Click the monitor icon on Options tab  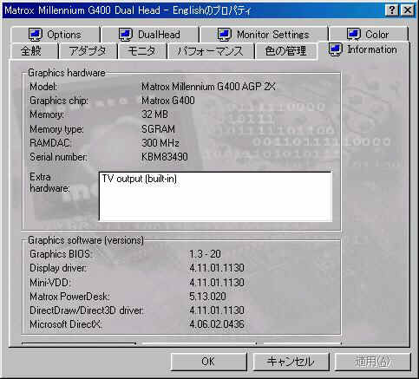35,35
